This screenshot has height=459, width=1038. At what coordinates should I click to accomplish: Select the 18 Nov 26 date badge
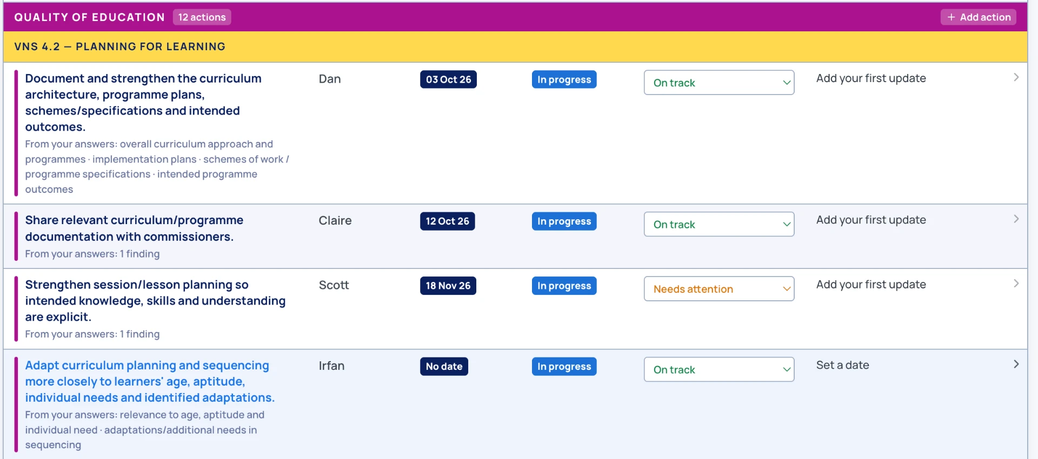tap(448, 286)
